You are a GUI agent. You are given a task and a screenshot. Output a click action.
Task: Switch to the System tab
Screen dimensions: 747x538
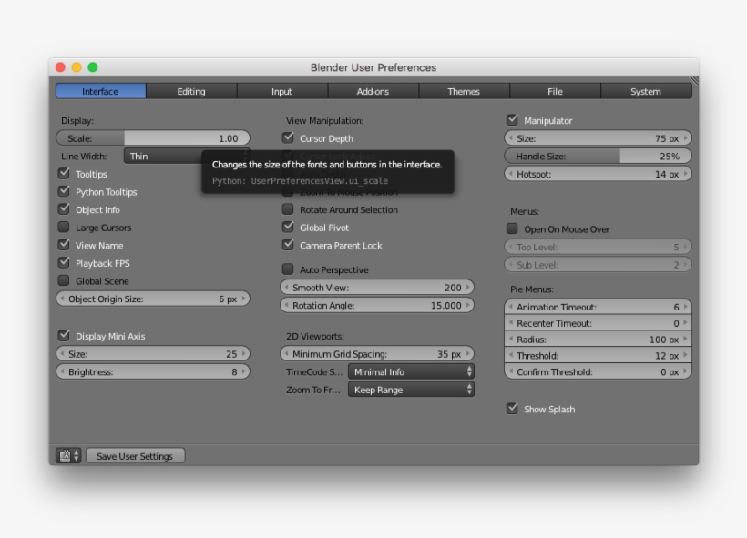pos(646,91)
